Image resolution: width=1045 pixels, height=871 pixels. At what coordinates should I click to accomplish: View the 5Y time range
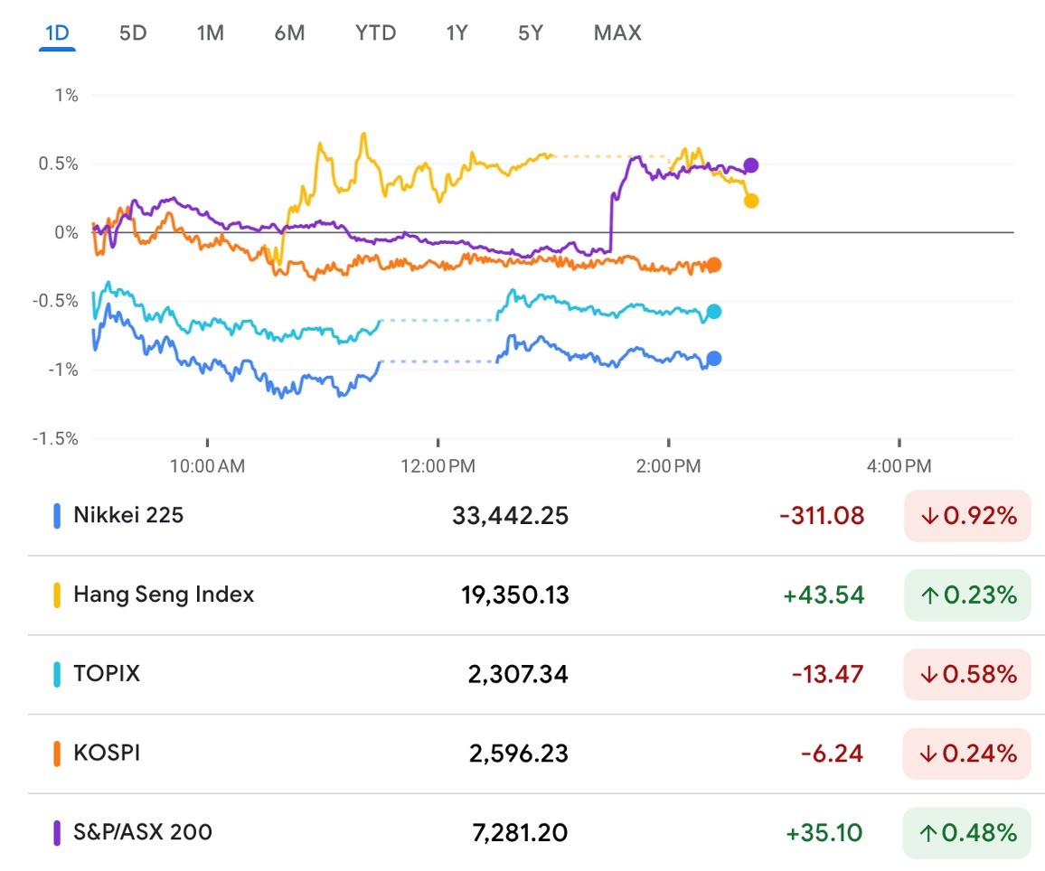[532, 33]
